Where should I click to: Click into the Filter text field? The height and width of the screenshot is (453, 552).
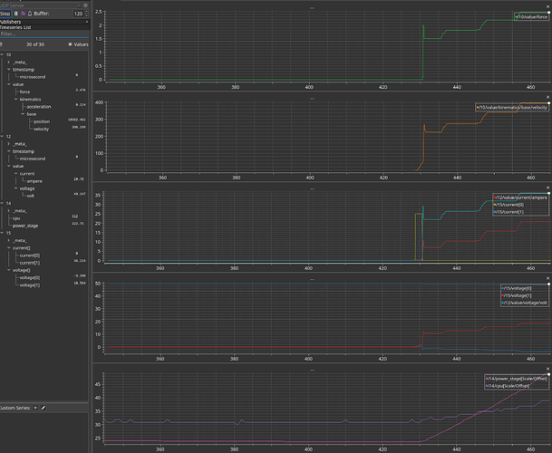(x=44, y=34)
